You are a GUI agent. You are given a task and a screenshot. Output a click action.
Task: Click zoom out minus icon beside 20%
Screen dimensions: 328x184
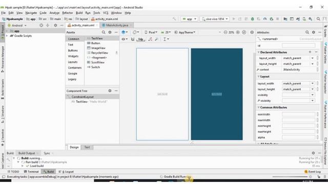click(x=225, y=32)
